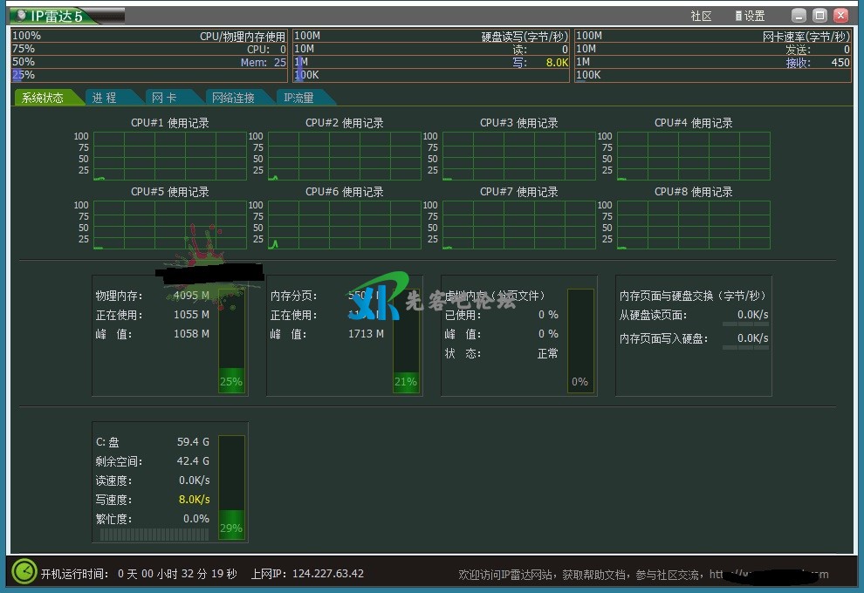Click the CPU#1 使用记录 graph

[170, 156]
